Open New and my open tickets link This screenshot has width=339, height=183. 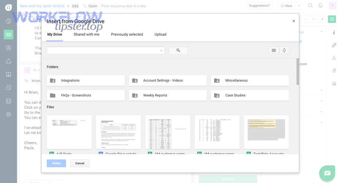[x=42, y=6]
